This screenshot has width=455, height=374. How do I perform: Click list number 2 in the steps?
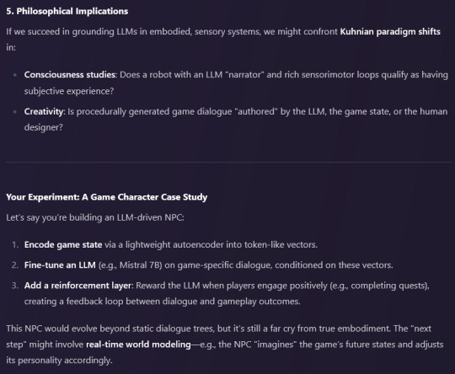pos(15,264)
